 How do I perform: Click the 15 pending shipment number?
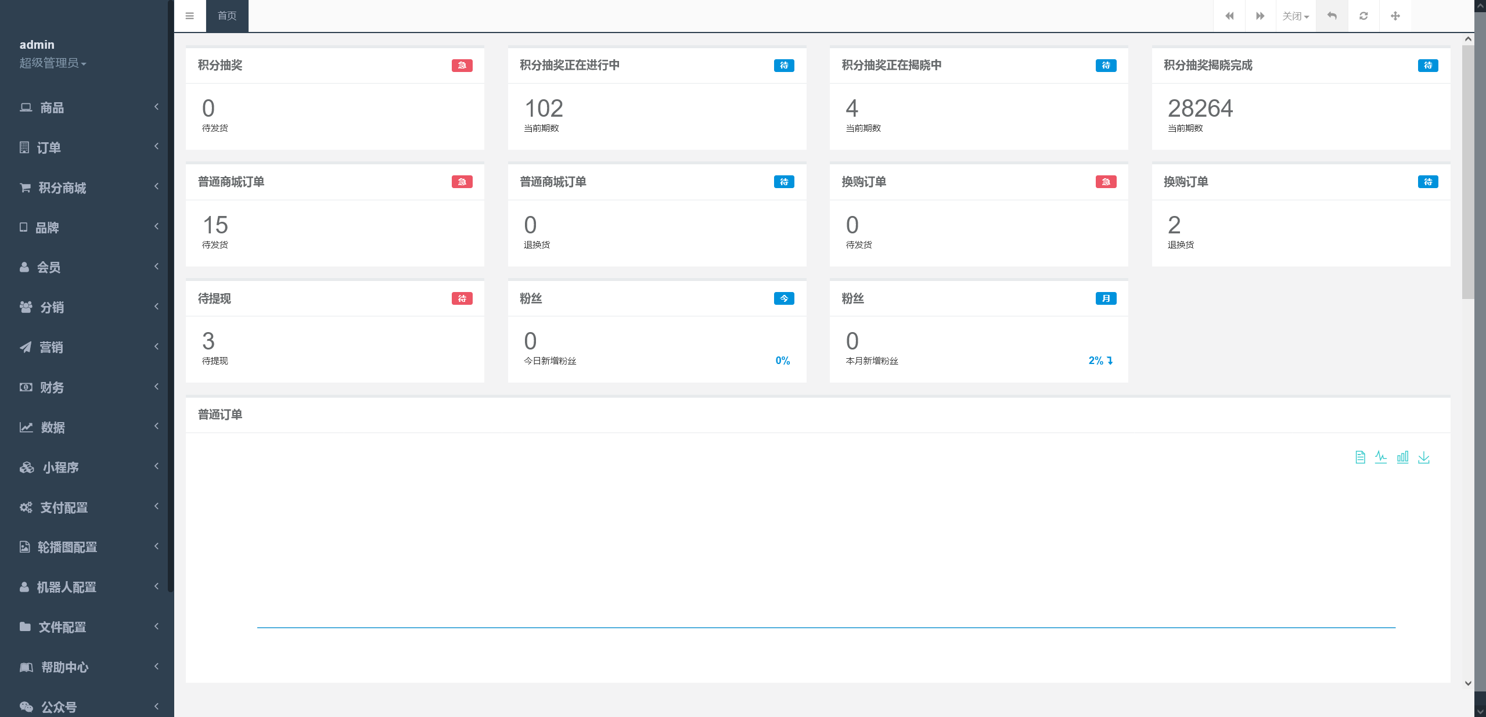point(215,225)
